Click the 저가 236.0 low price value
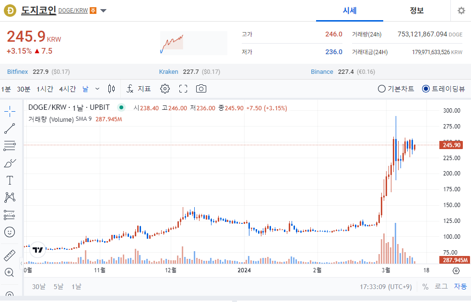Viewport: 471px width, 302px height. pyautogui.click(x=334, y=52)
